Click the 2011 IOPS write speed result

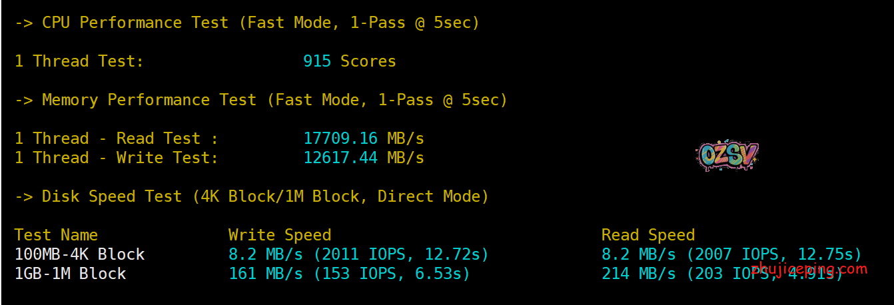tap(358, 254)
